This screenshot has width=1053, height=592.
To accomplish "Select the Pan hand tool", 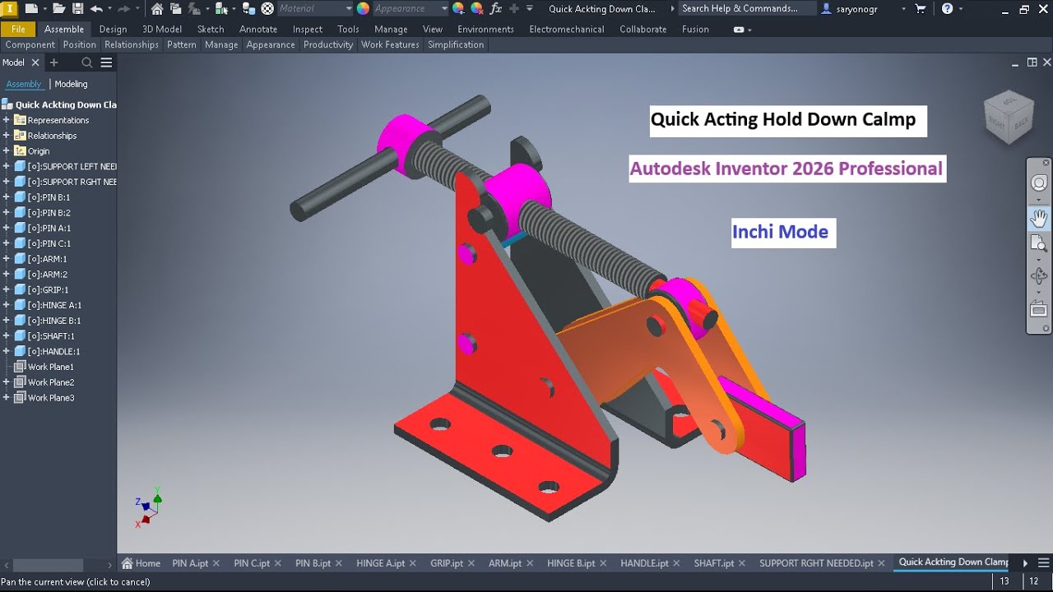I will (x=1039, y=218).
